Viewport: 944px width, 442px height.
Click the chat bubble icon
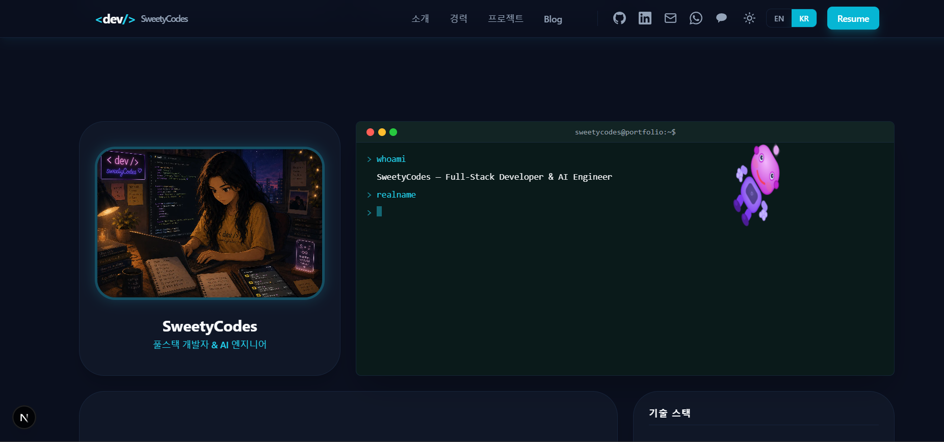click(x=721, y=18)
